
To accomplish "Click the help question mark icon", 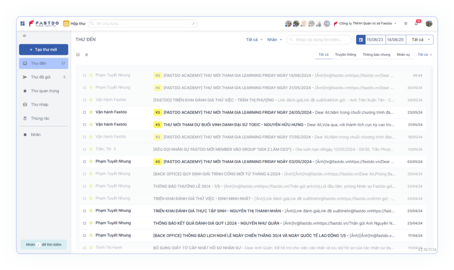I will click(406, 24).
